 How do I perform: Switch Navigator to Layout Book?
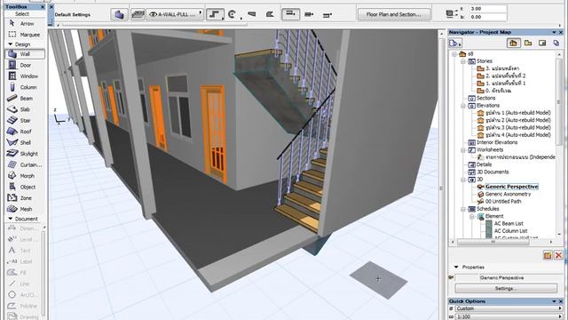click(542, 44)
